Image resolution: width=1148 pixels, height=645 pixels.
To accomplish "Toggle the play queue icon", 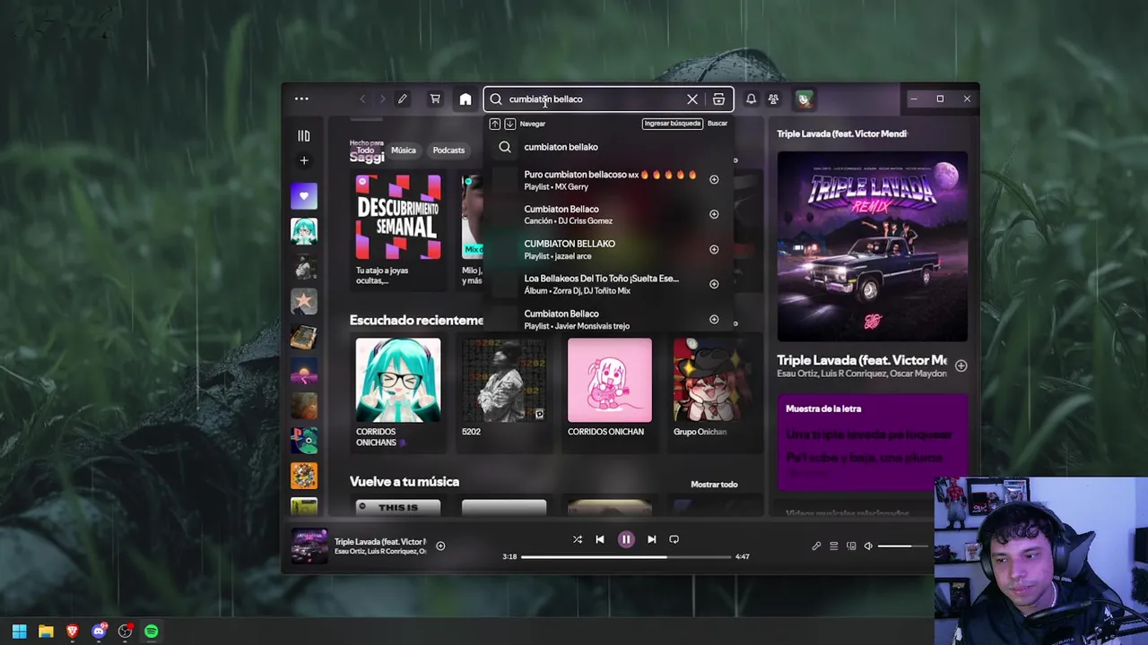I will point(833,546).
